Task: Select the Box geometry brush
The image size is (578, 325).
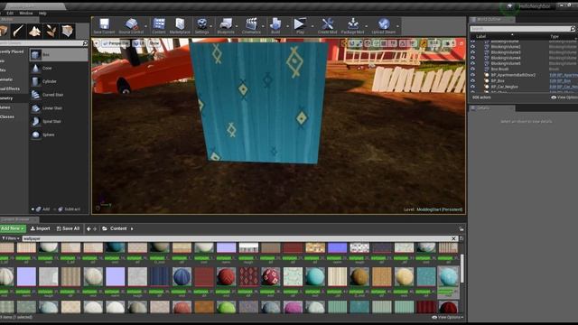Action: pyautogui.click(x=59, y=54)
